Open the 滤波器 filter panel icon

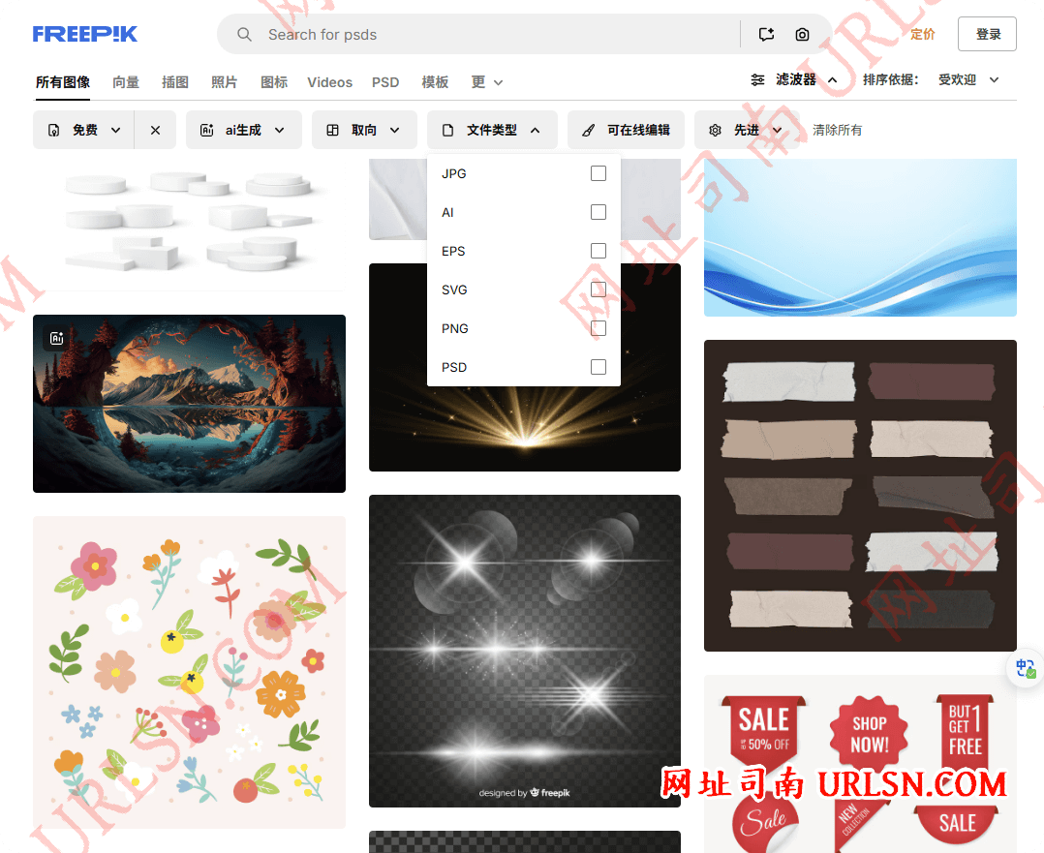[758, 80]
